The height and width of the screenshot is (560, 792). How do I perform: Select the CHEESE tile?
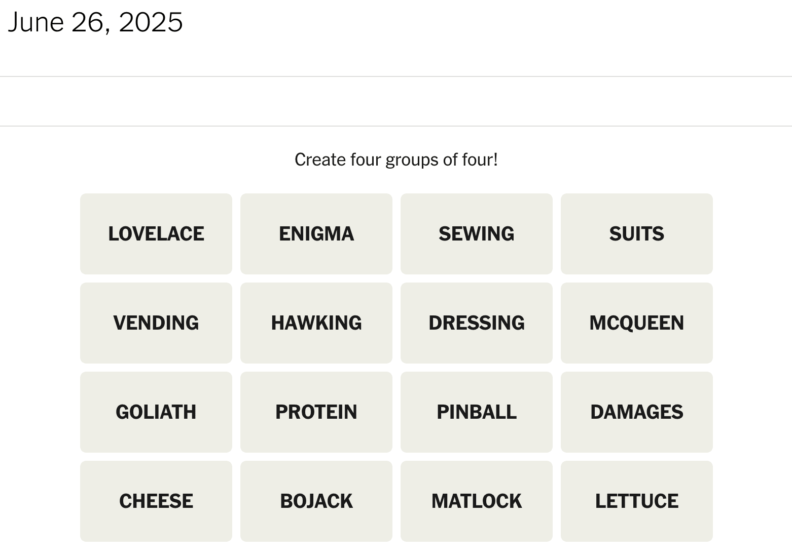coord(156,501)
